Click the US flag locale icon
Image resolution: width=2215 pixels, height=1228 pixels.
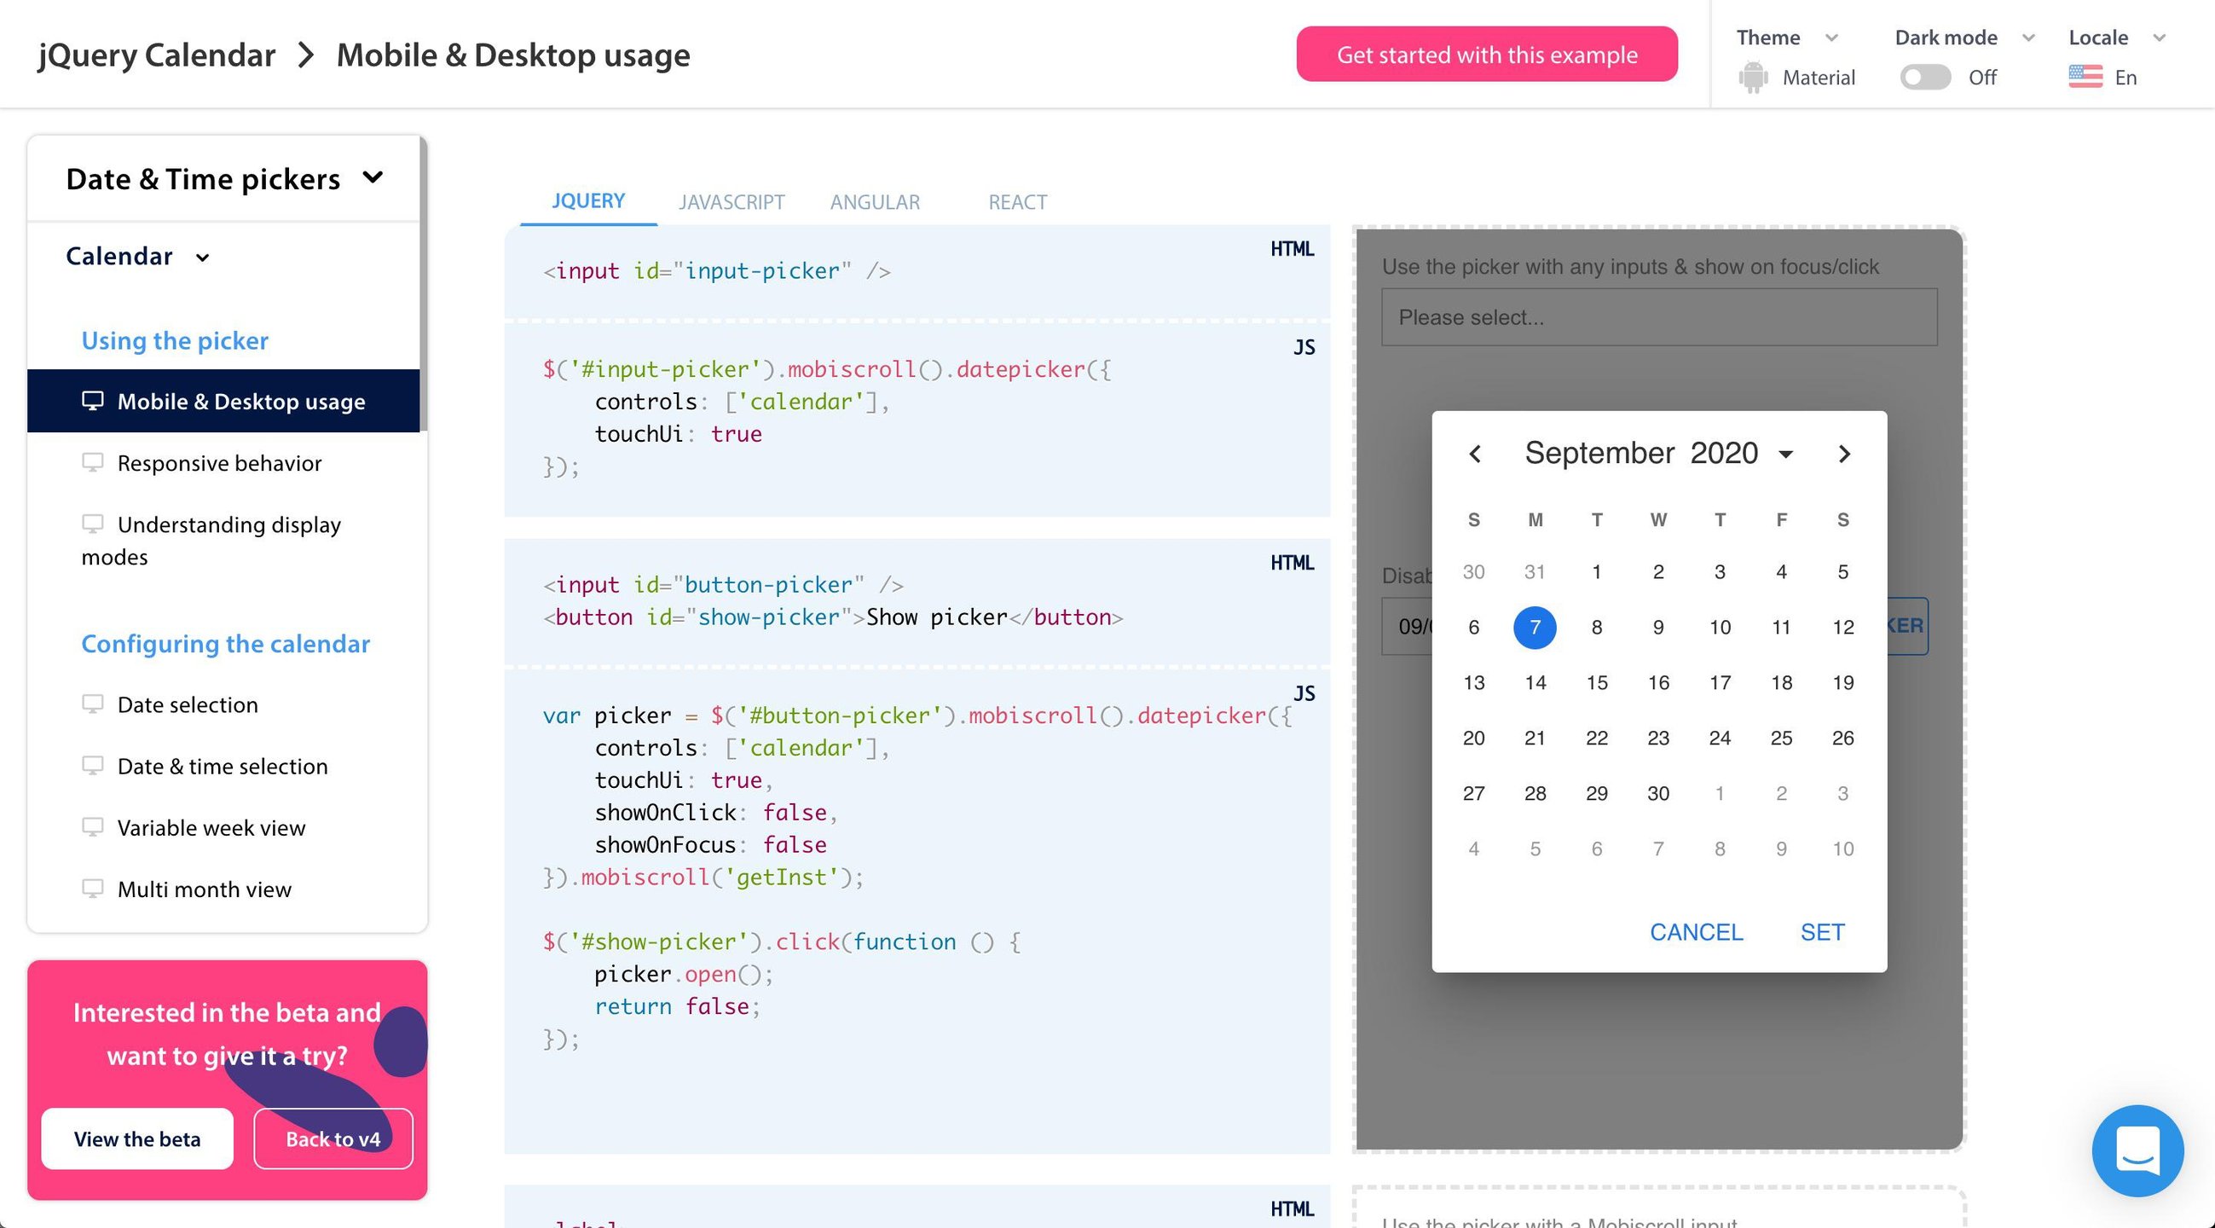(x=2085, y=78)
